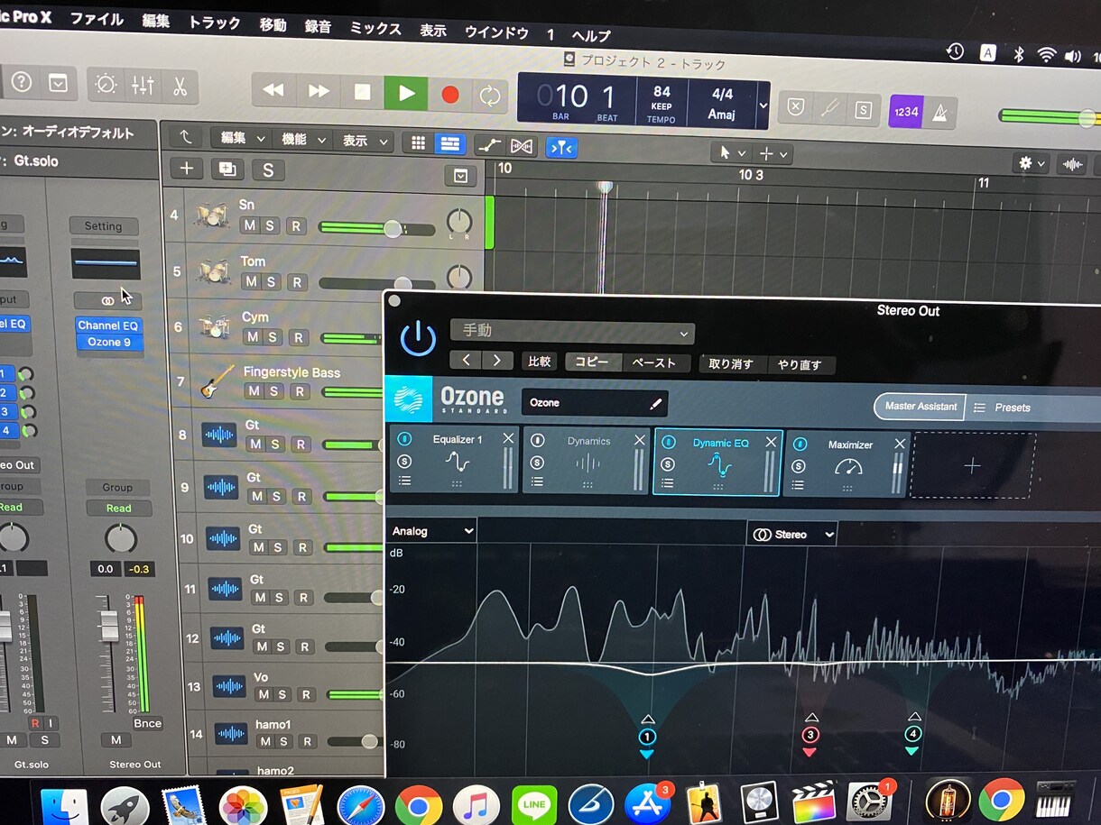The width and height of the screenshot is (1101, 825).
Task: Click the Master Assistant button
Action: pos(920,407)
